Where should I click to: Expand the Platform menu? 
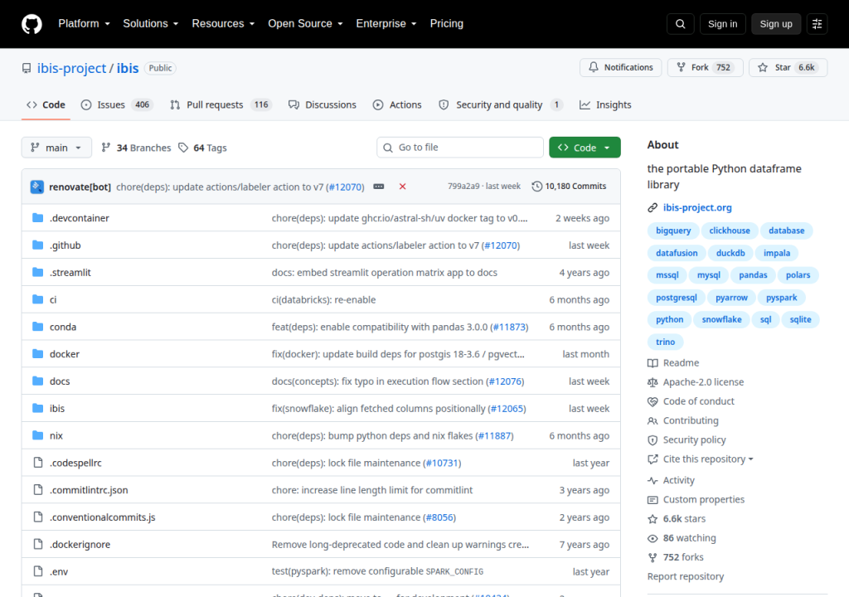coord(84,24)
